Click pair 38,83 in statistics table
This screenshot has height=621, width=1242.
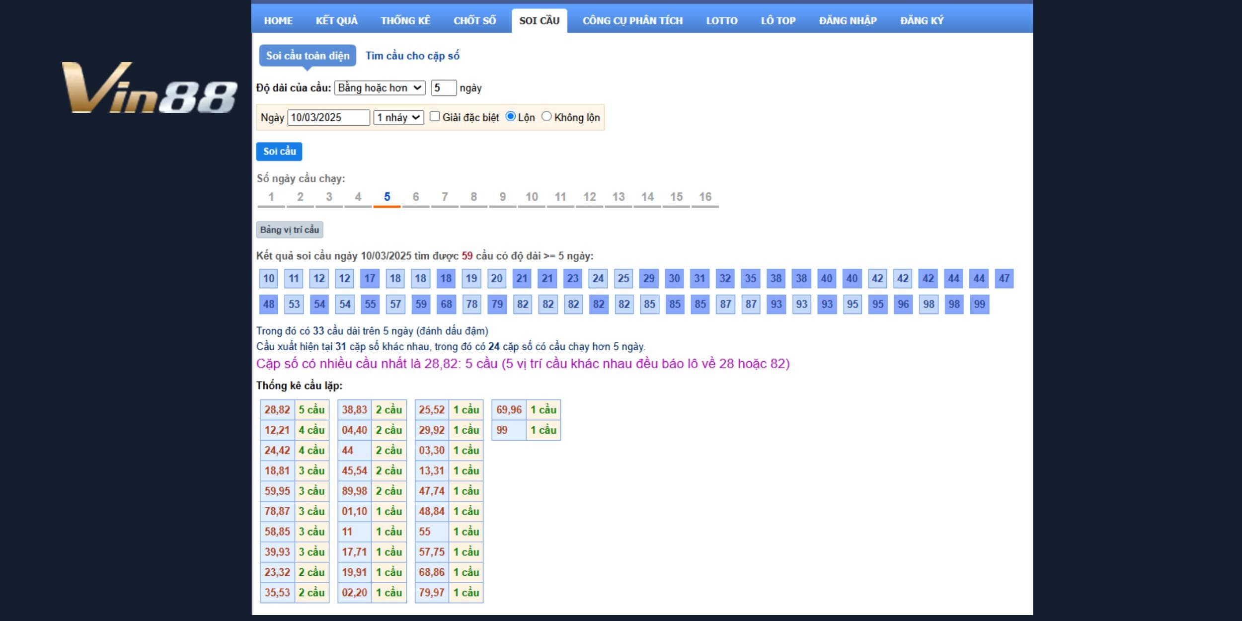(x=354, y=410)
